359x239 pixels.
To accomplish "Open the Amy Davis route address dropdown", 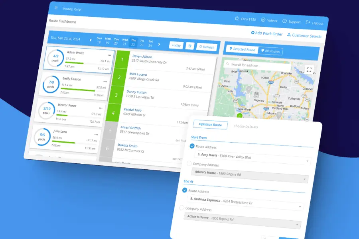I will 252,157.
